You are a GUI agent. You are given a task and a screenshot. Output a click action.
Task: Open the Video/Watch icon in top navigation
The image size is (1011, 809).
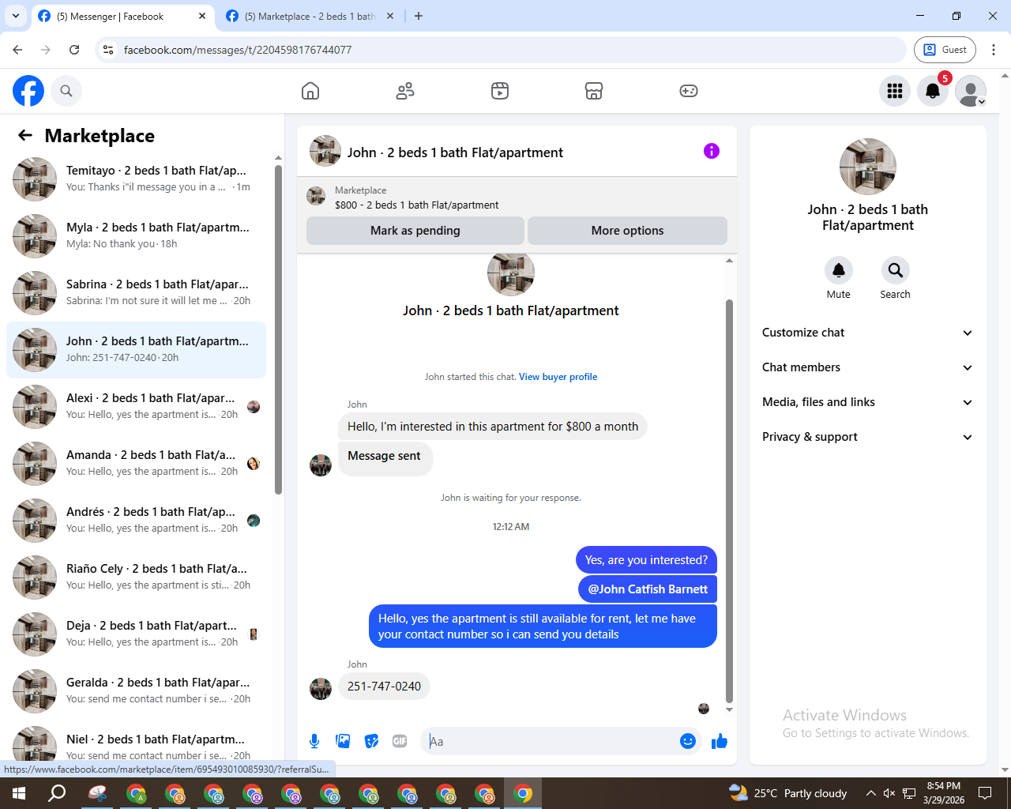tap(500, 91)
